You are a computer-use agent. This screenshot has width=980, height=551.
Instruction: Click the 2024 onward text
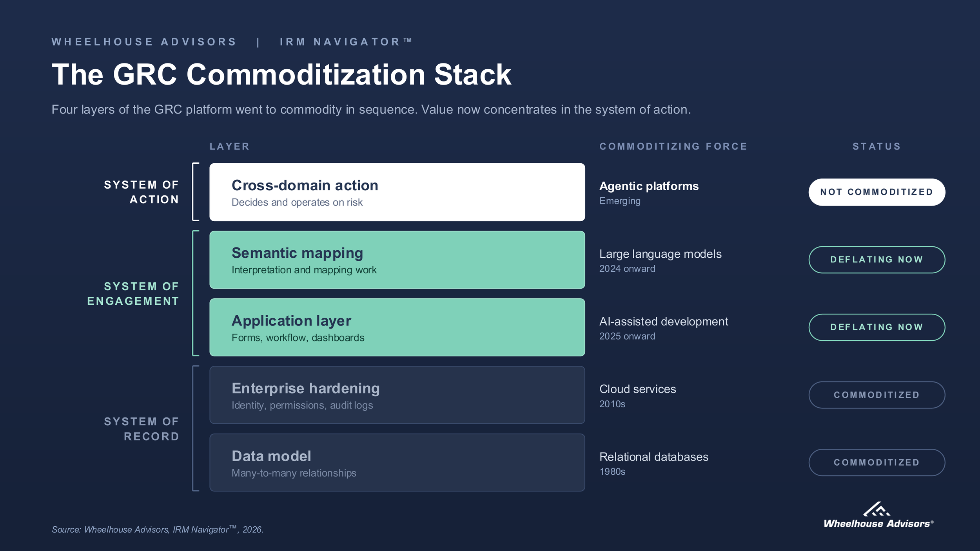(627, 269)
